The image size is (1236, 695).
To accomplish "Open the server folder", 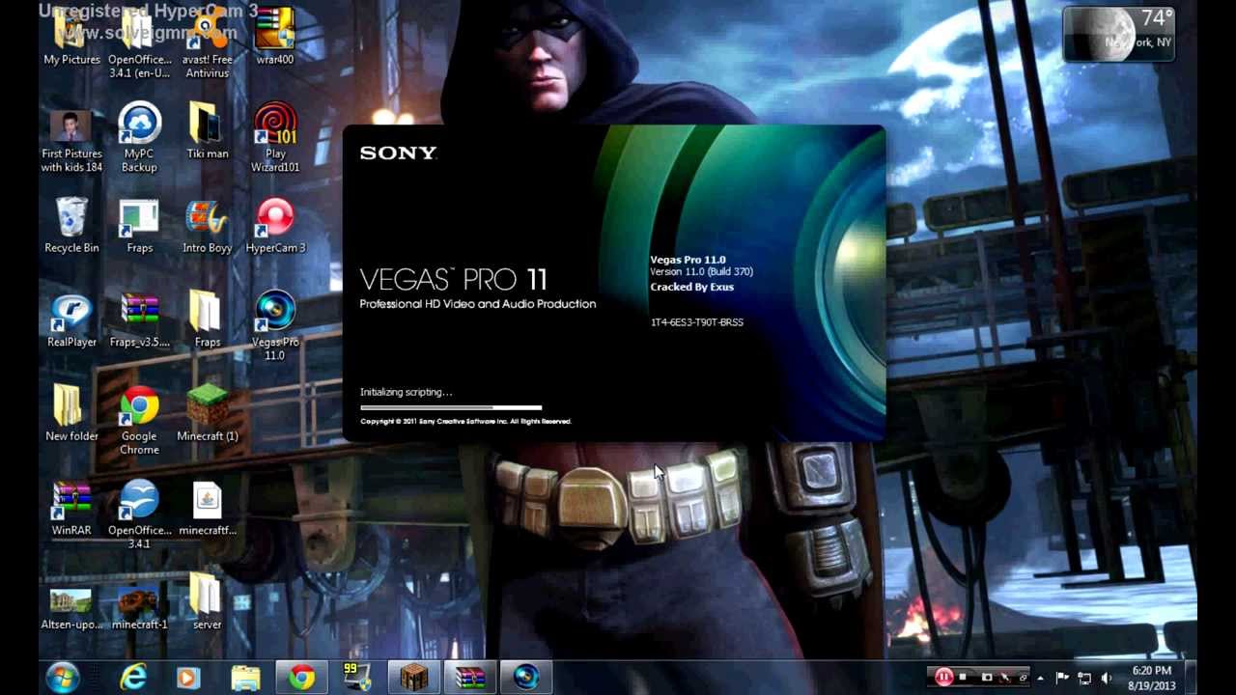I will tap(207, 600).
